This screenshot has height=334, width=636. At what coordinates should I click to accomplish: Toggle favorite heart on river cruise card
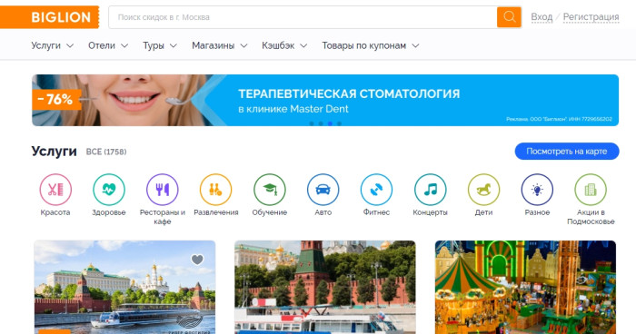pos(197,260)
